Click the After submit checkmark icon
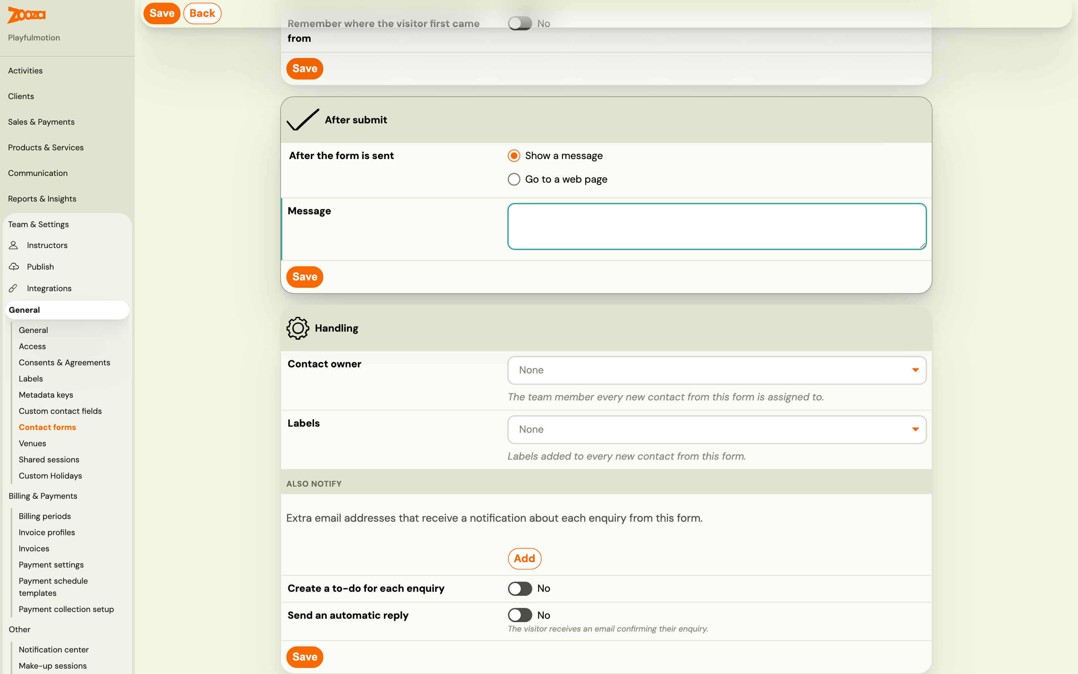Viewport: 1078px width, 674px height. pyautogui.click(x=303, y=119)
